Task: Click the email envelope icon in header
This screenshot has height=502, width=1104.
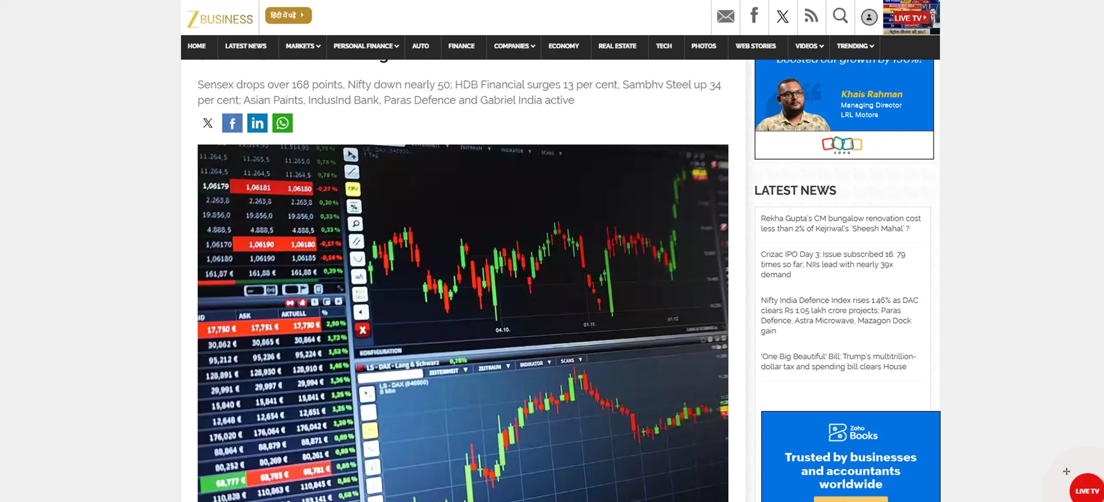Action: click(x=725, y=16)
